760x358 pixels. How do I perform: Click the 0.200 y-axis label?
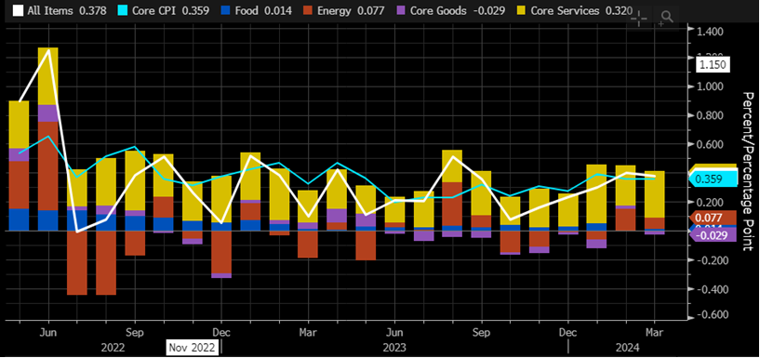[x=709, y=202]
